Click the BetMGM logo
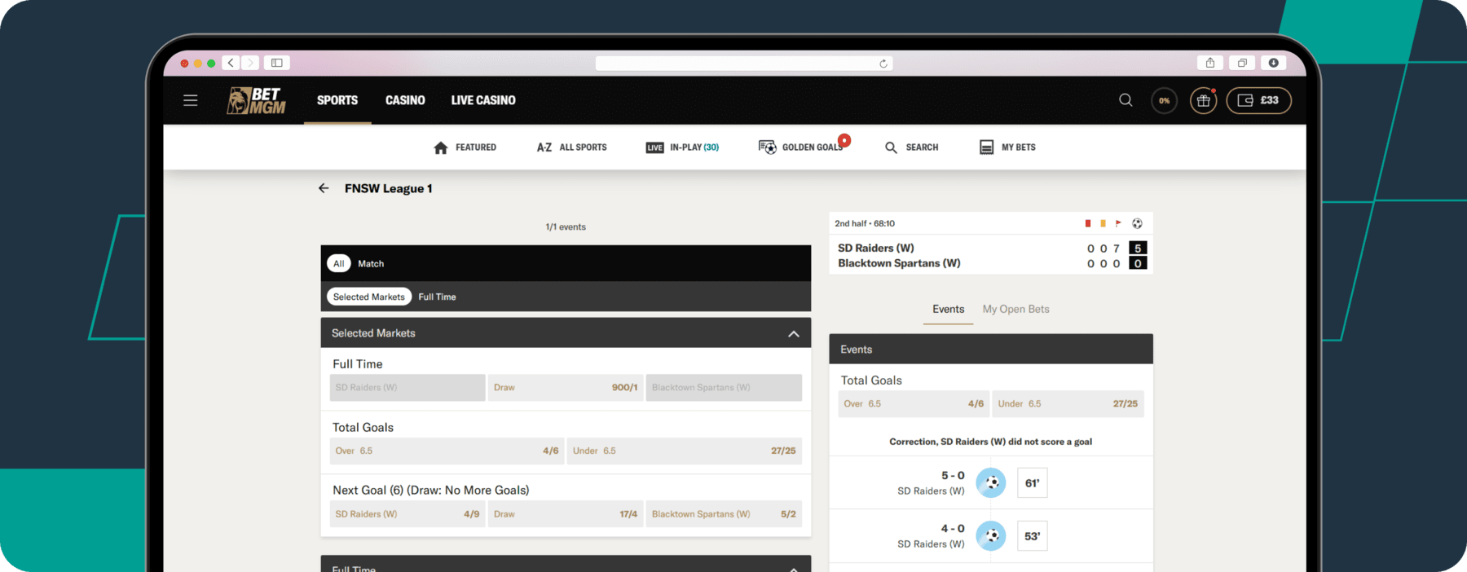Image resolution: width=1467 pixels, height=572 pixels. click(x=256, y=100)
